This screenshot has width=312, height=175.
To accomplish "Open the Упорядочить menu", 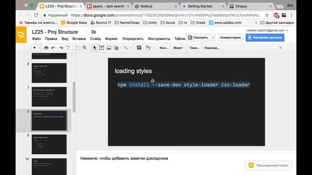I will click(133, 39).
